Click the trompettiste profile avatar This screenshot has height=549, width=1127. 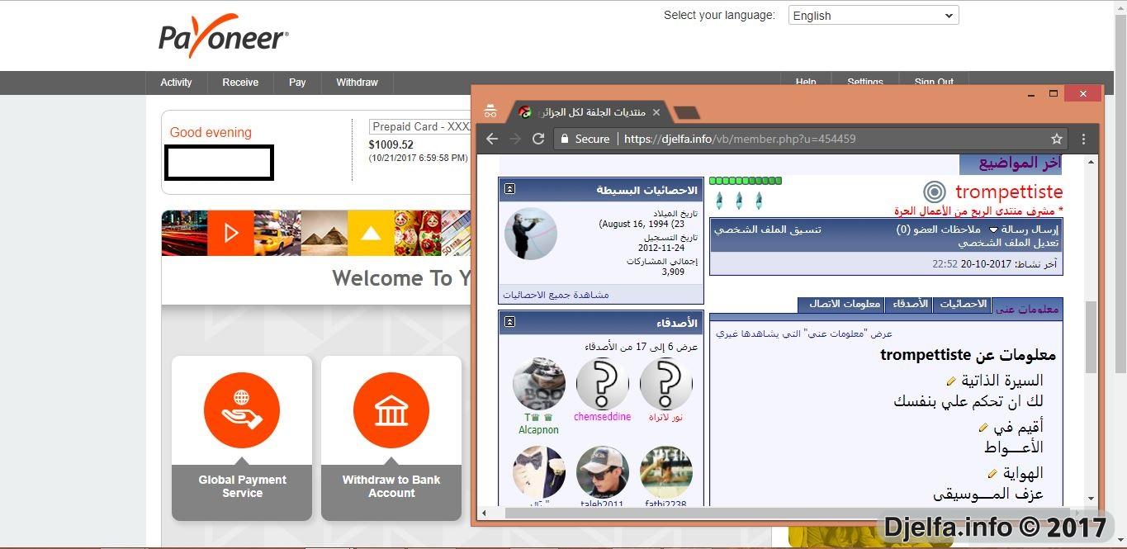pyautogui.click(x=530, y=234)
